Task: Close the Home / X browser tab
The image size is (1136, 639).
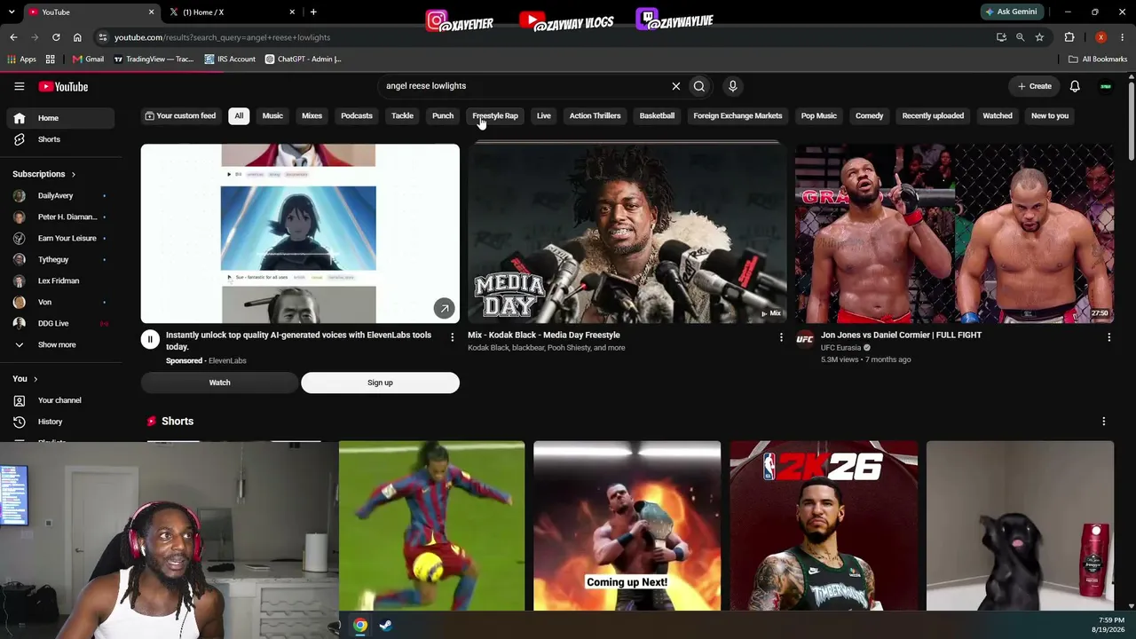Action: tap(292, 12)
